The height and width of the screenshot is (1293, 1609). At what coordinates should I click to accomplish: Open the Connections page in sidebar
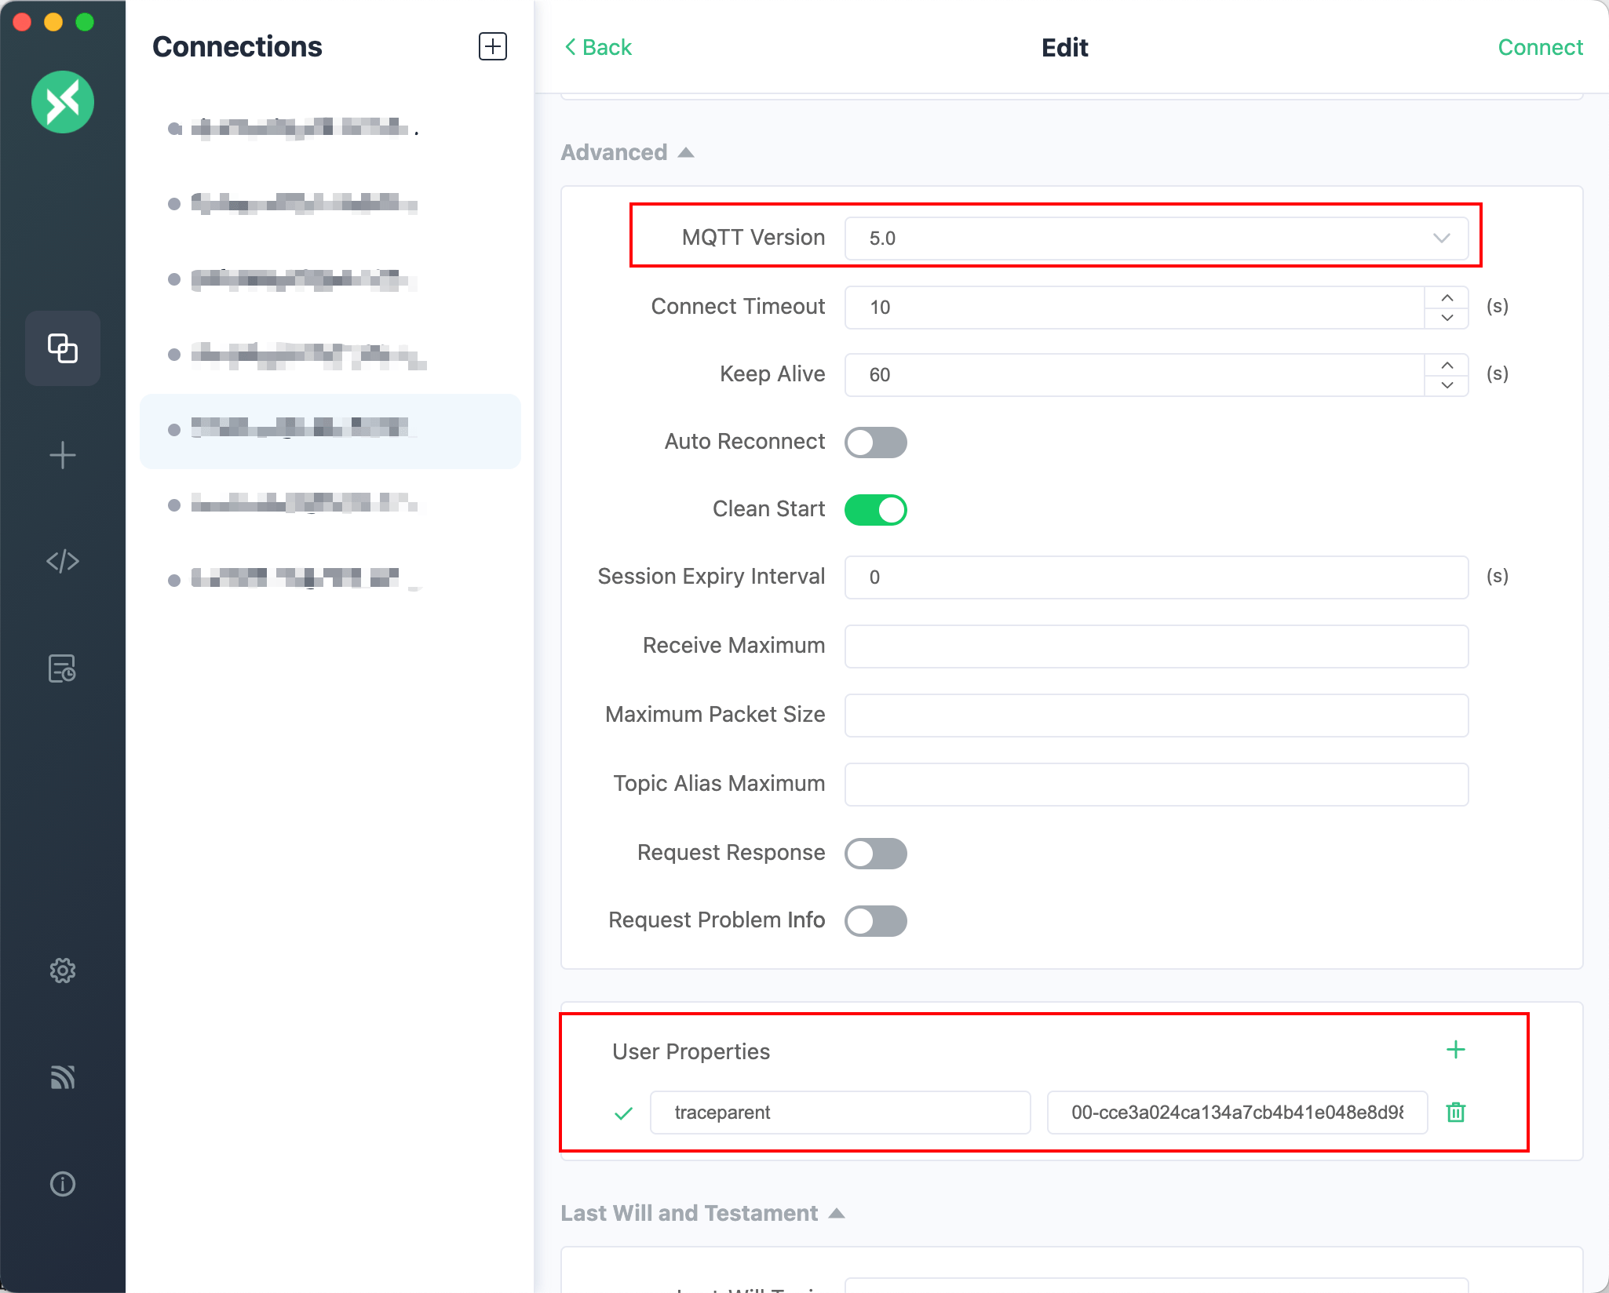click(63, 348)
